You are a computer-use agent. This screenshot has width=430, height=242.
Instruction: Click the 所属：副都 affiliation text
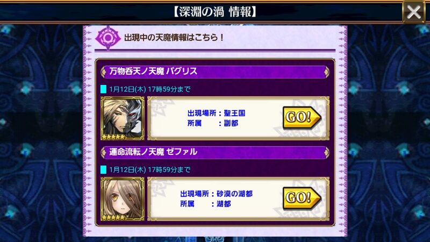tap(212, 123)
